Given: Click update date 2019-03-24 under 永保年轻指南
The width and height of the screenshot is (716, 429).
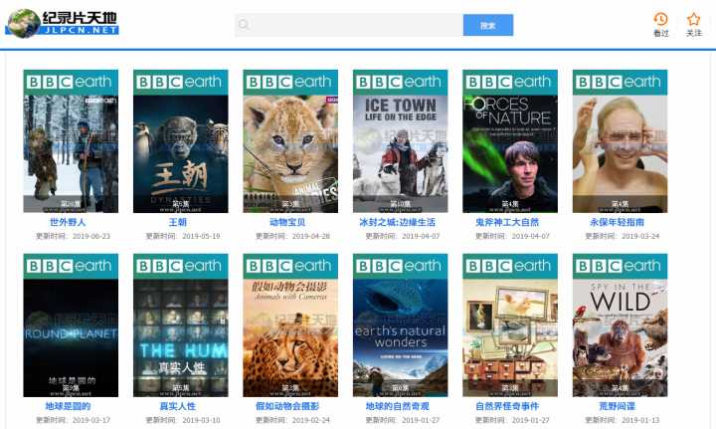Looking at the screenshot, I should point(640,236).
